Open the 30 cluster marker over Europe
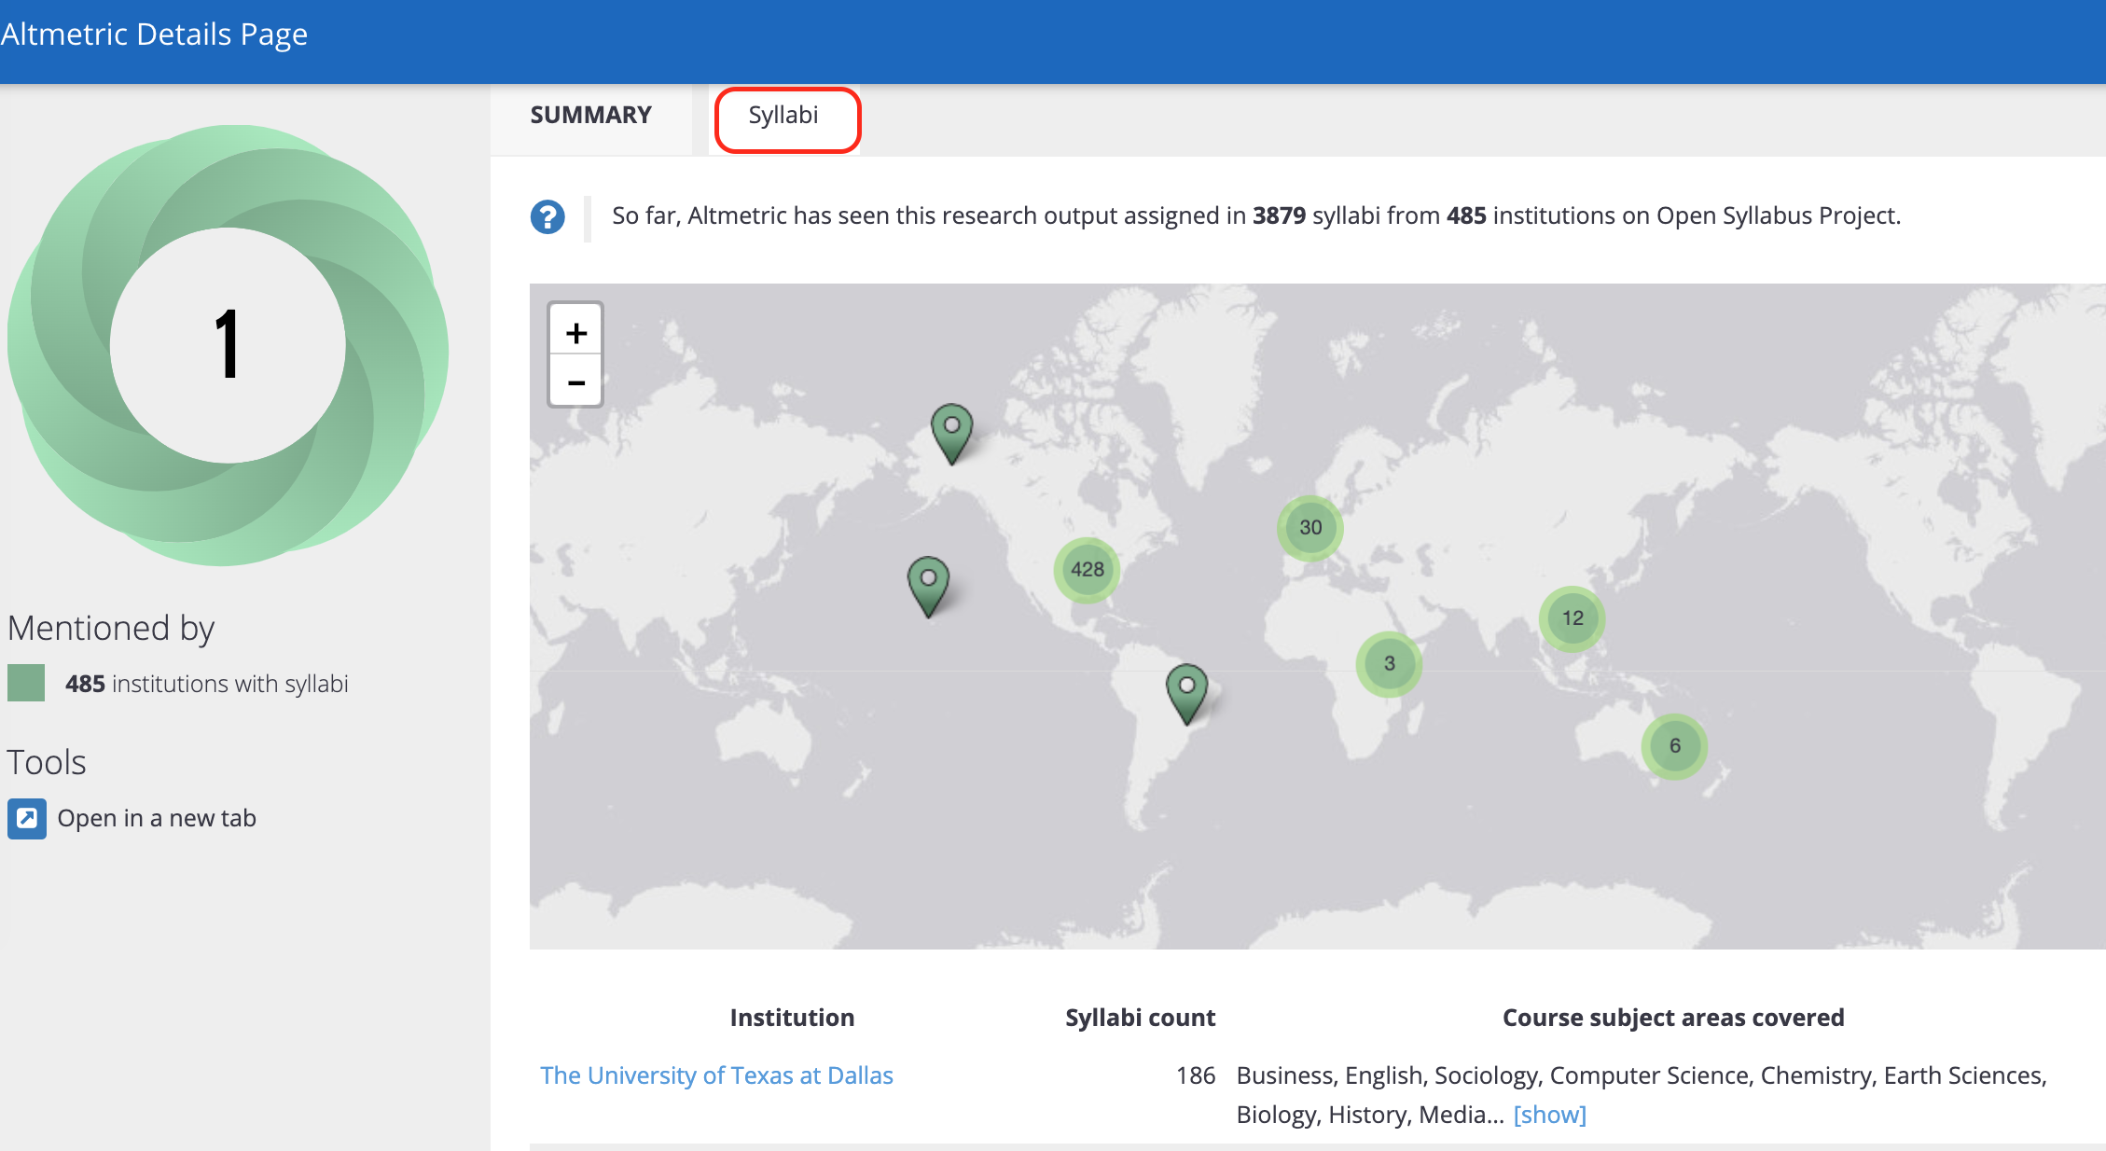Image resolution: width=2106 pixels, height=1151 pixels. (x=1310, y=527)
